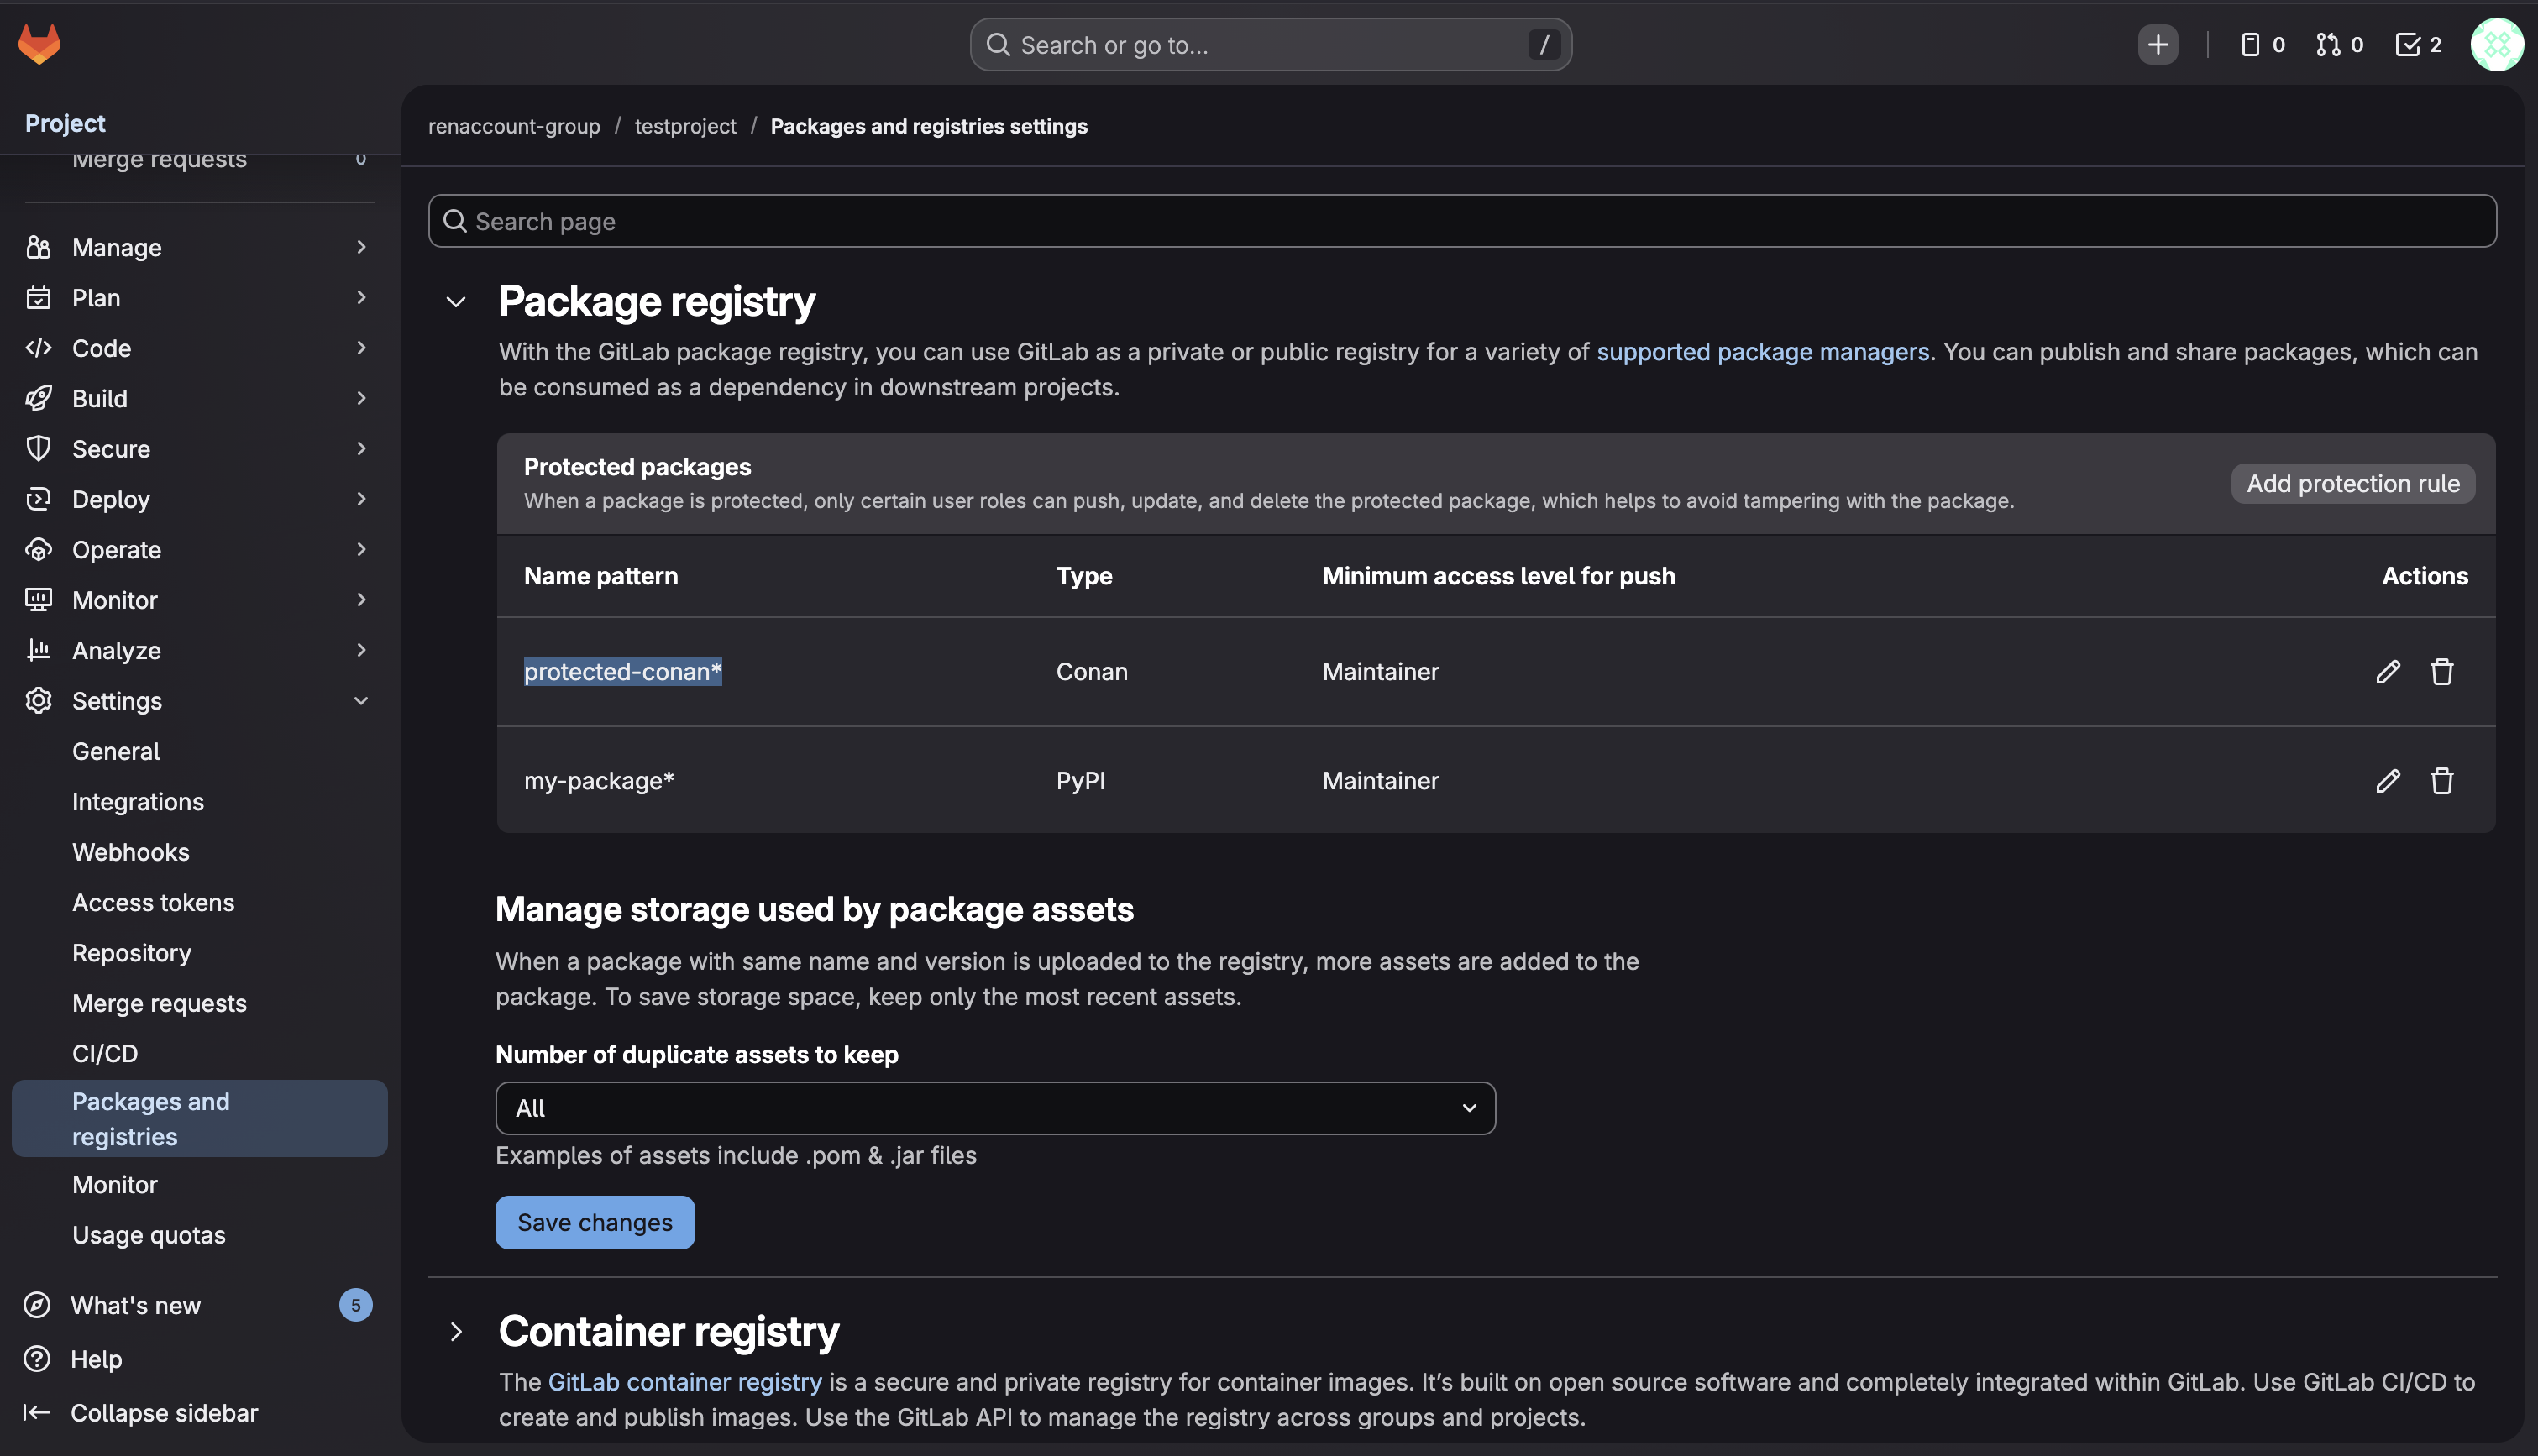Click the Code brackets icon
2538x1456 pixels.
[x=38, y=348]
